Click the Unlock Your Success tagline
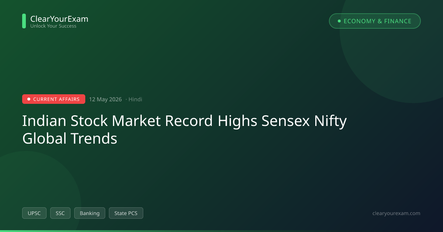 [x=53, y=26]
